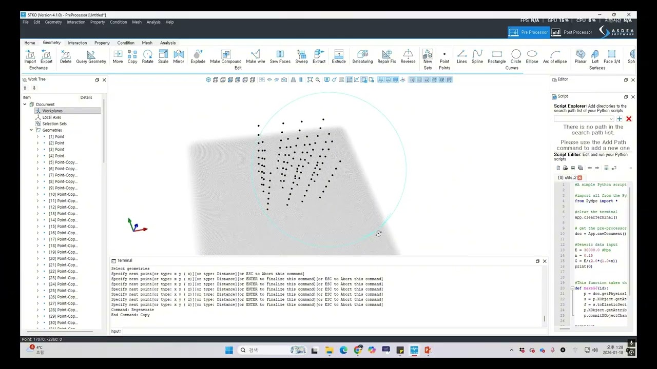Open the File menu
Viewport: 657px width, 369px height.
point(26,22)
